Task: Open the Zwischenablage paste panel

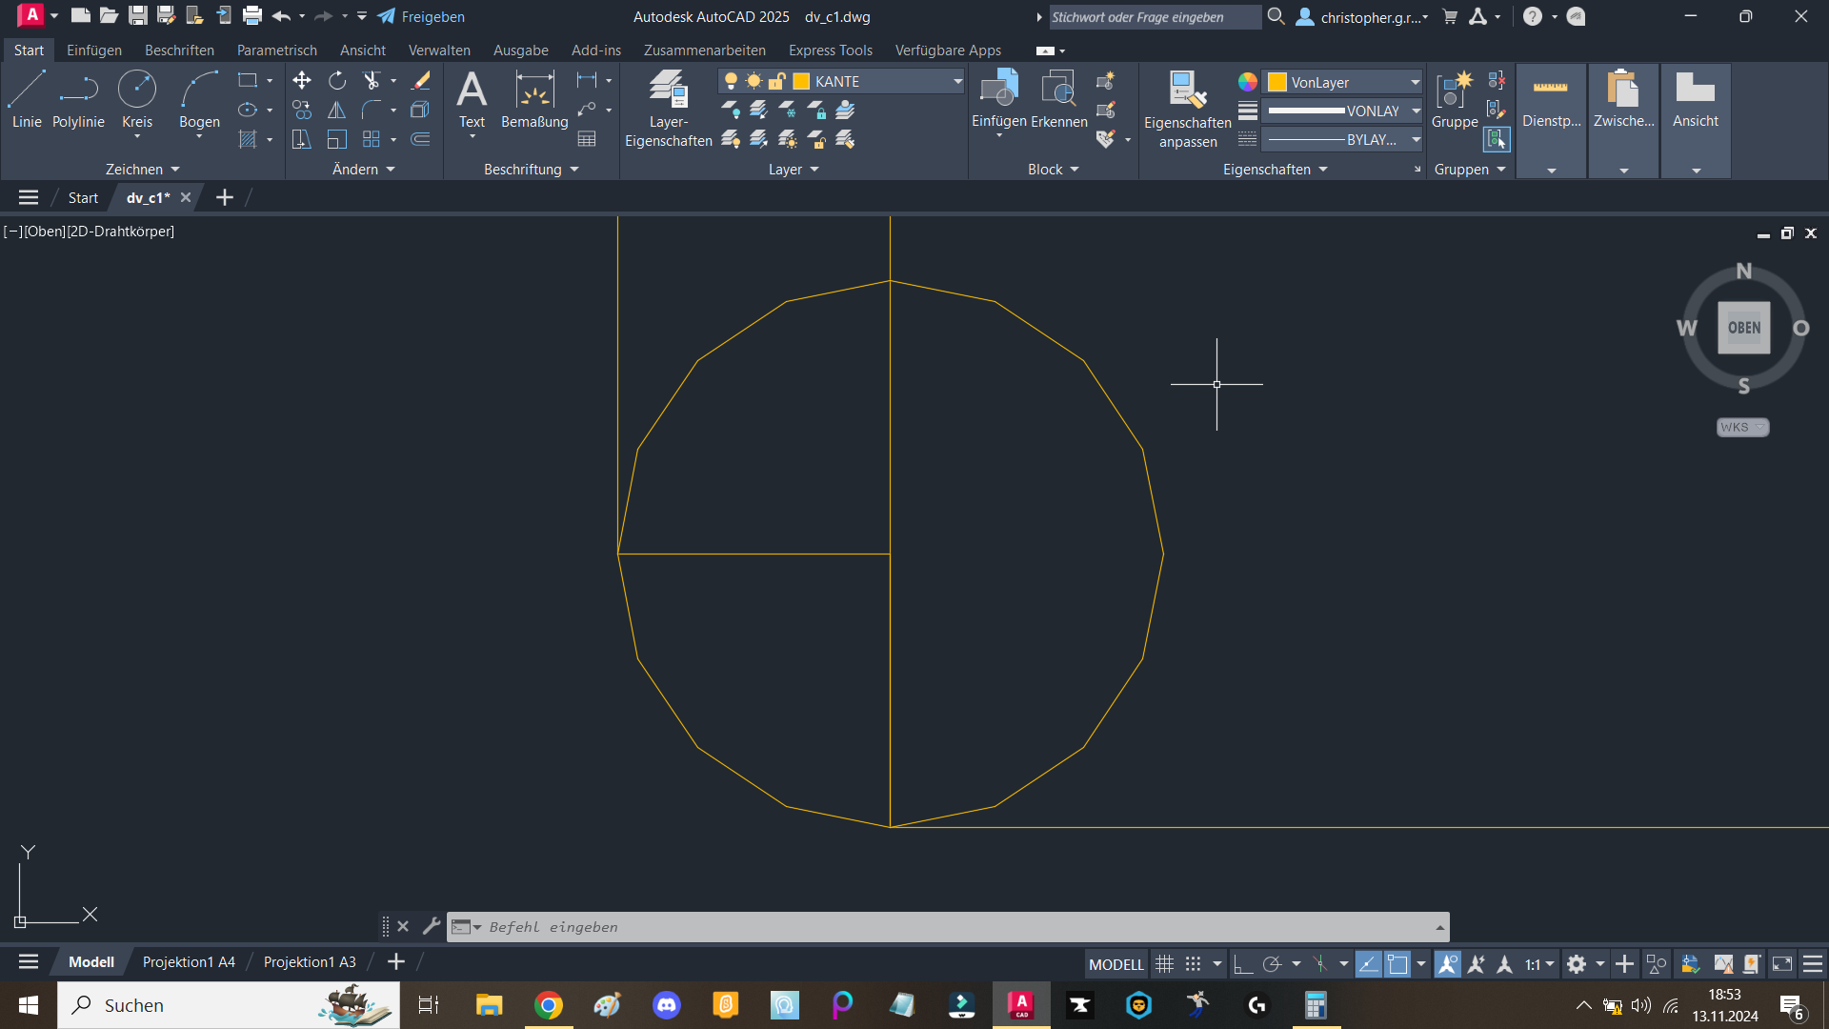Action: [1623, 121]
